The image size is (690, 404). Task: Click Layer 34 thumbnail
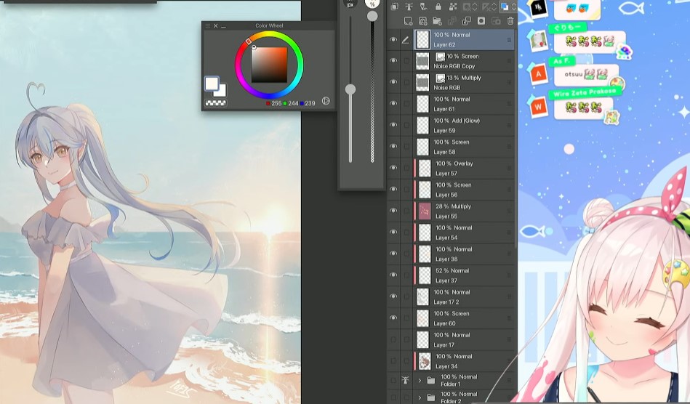425,361
